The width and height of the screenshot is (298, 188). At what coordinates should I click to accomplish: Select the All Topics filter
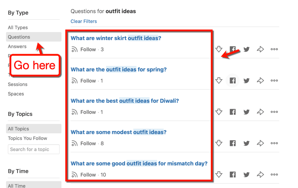click(x=18, y=129)
